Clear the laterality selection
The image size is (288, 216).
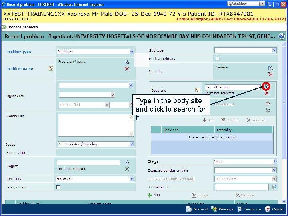point(268,110)
